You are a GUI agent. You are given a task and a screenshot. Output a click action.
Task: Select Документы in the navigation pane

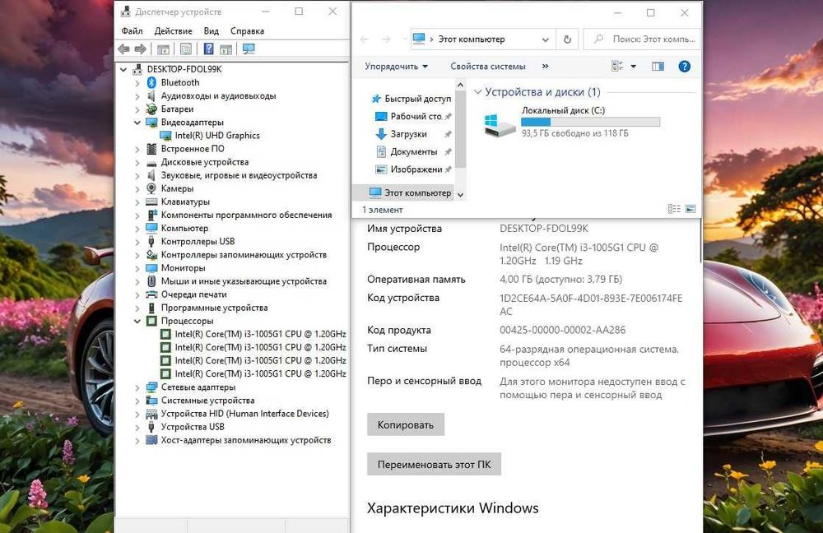coord(413,151)
